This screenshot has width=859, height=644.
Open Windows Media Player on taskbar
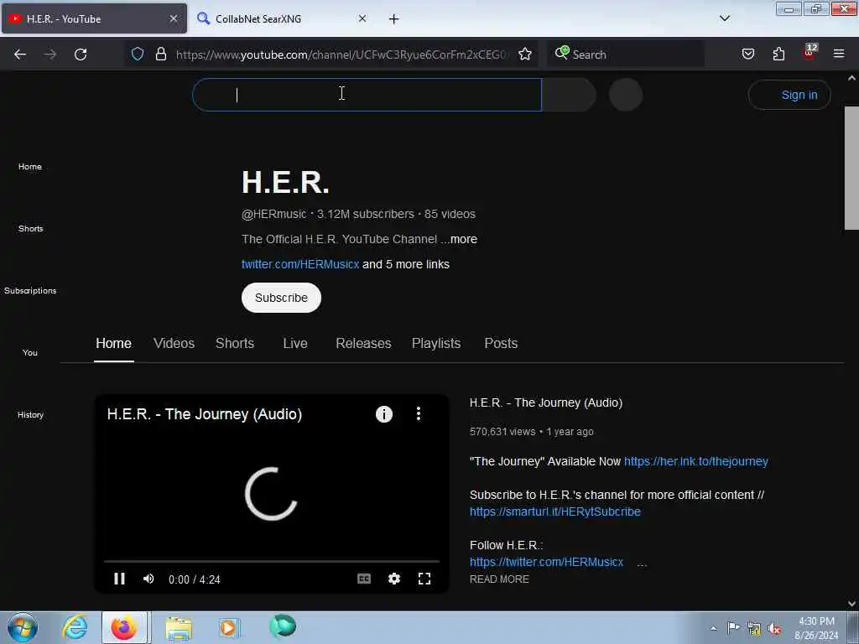pos(229,627)
